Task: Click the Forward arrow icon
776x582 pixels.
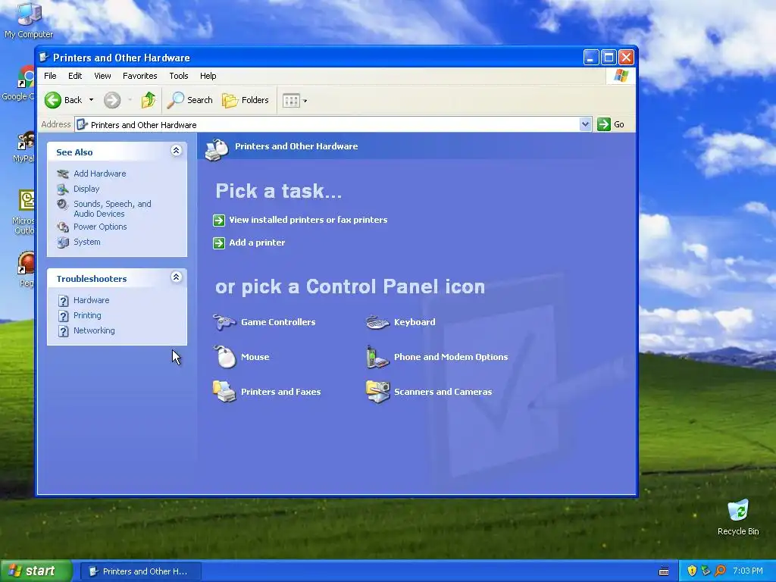Action: click(112, 100)
